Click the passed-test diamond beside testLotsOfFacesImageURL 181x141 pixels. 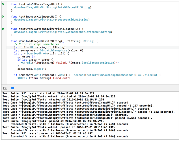tap(3, 4)
